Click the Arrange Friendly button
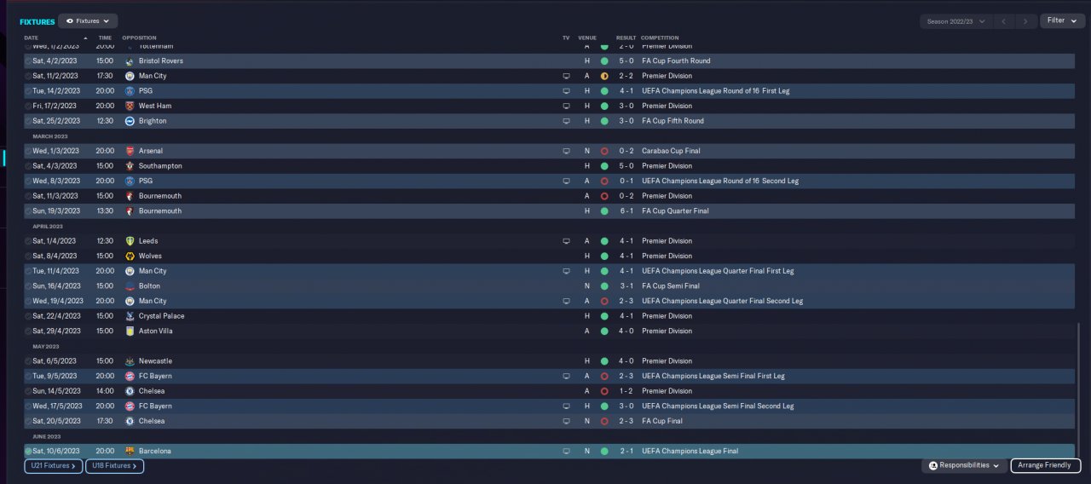 1046,465
